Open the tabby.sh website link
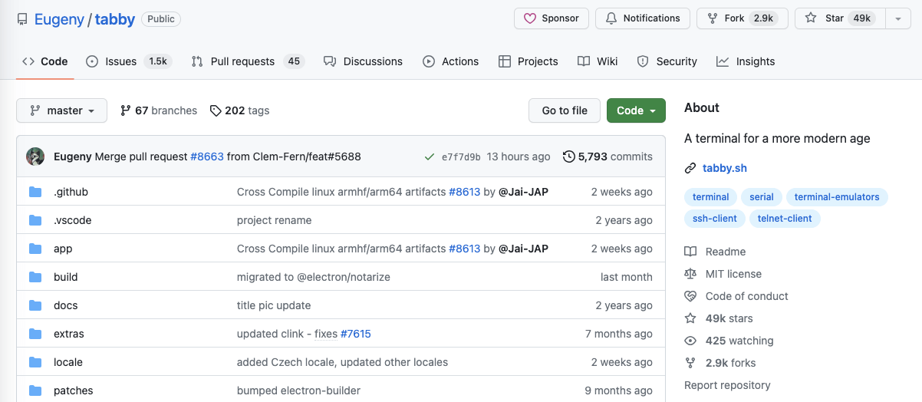The image size is (922, 402). click(x=725, y=168)
